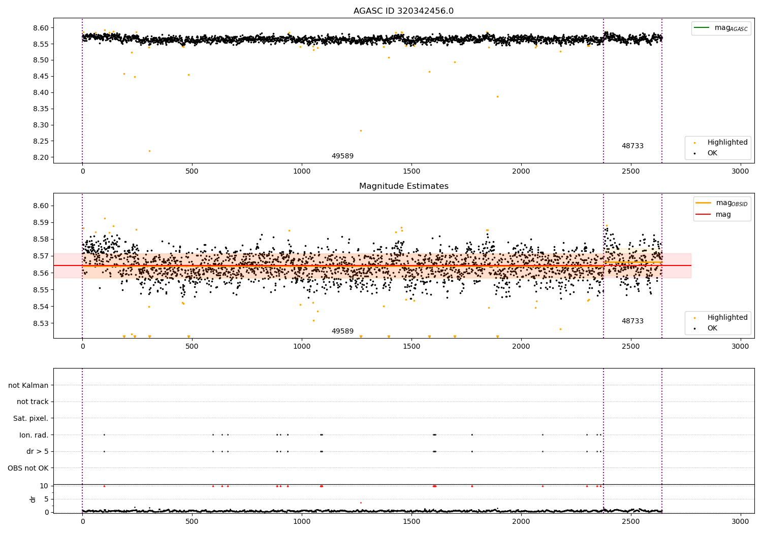Click the 'dr > 5' row label
The width and height of the screenshot is (762, 533).
click(x=38, y=452)
